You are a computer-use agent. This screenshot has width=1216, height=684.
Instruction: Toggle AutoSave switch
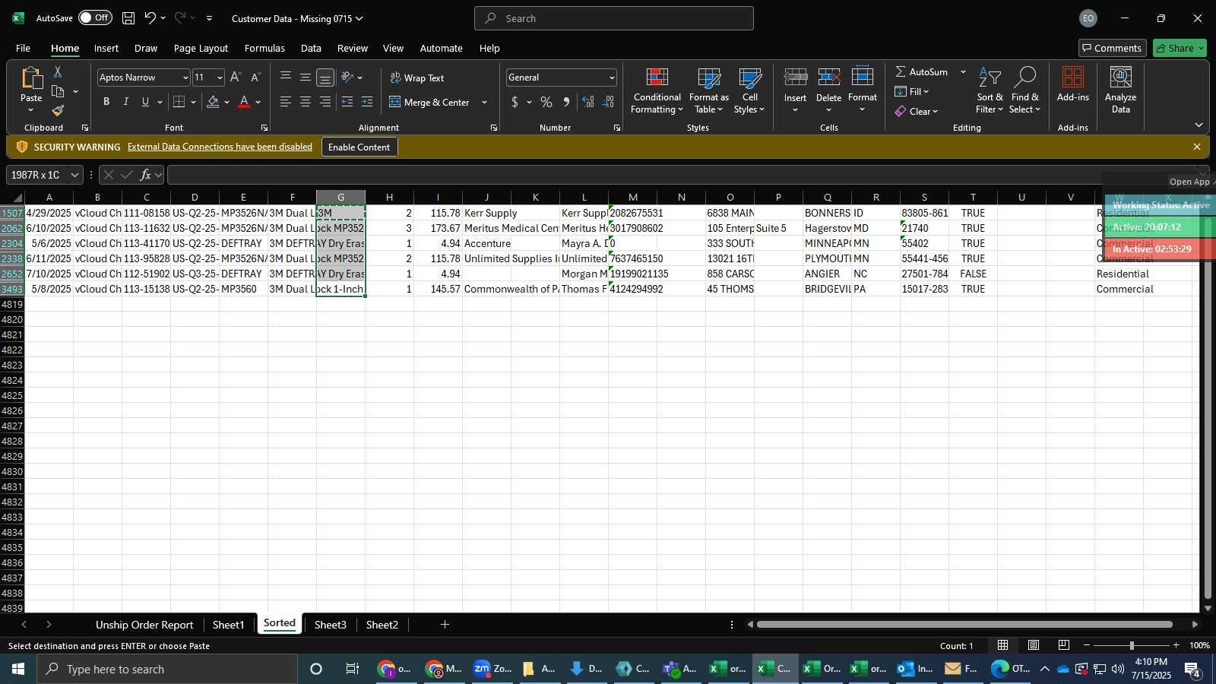[x=95, y=17]
